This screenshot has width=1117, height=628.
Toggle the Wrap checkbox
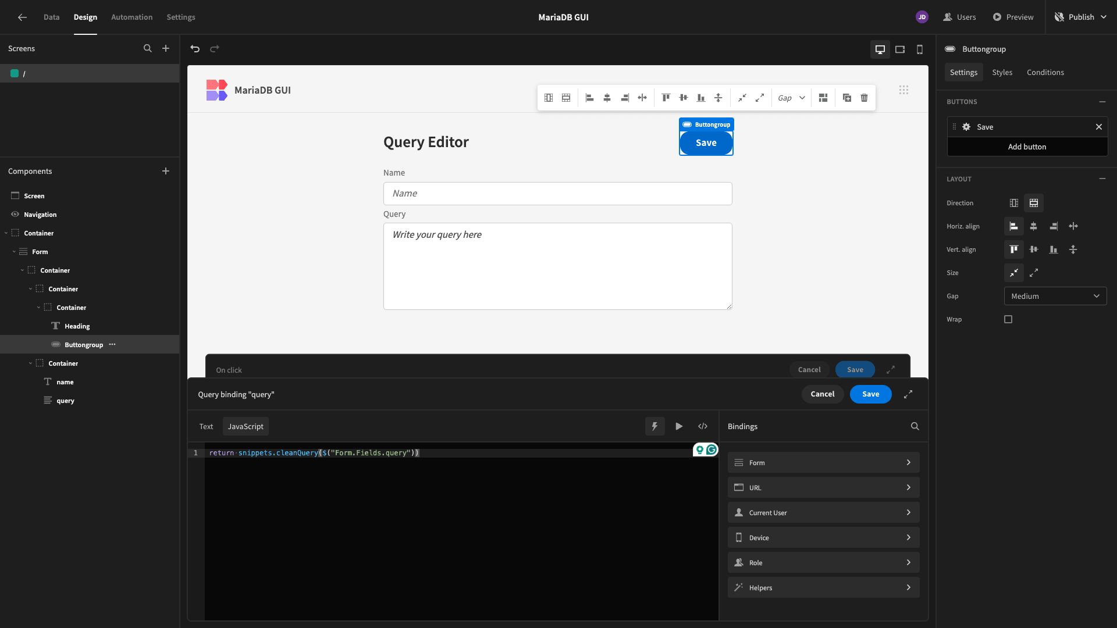[1008, 319]
